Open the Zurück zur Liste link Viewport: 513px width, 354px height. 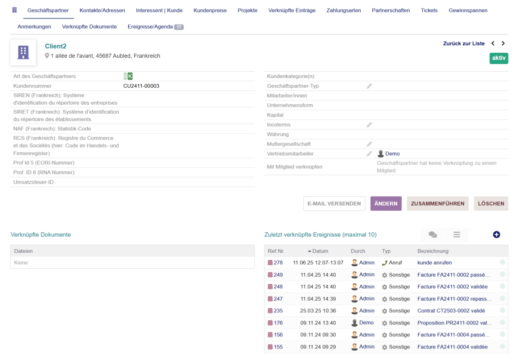[x=464, y=44]
